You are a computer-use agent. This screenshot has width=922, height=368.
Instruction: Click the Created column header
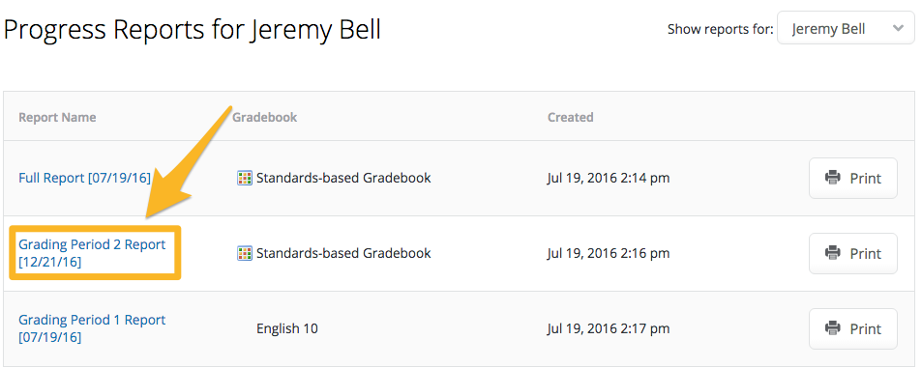571,118
